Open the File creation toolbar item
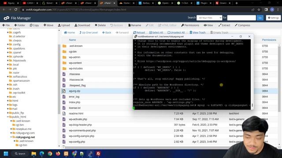282x158 pixels. pos(6,25)
